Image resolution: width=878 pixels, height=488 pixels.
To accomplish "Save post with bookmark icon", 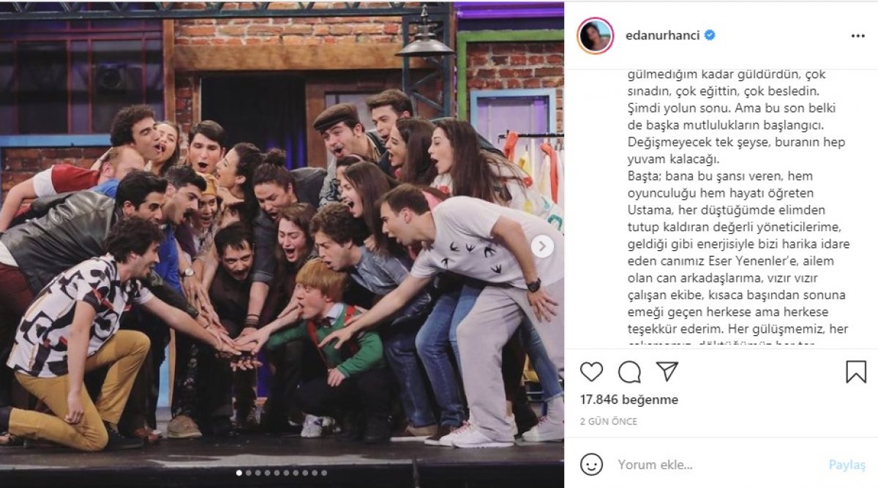I will coord(856,372).
